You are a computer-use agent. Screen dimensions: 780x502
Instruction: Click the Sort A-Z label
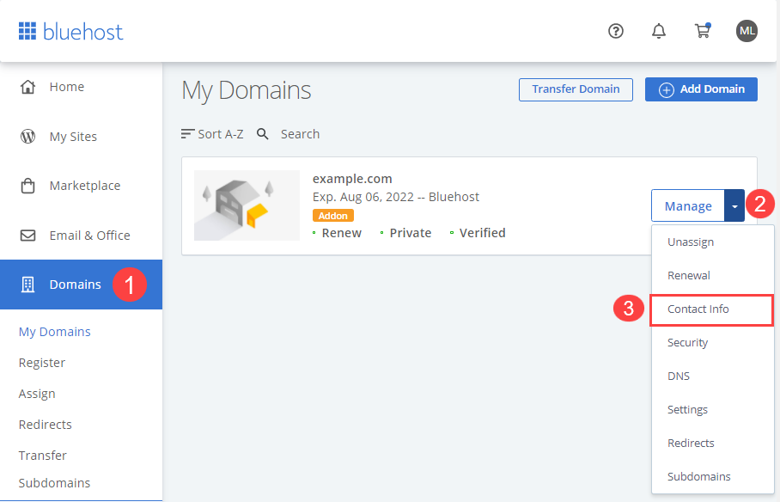point(221,134)
